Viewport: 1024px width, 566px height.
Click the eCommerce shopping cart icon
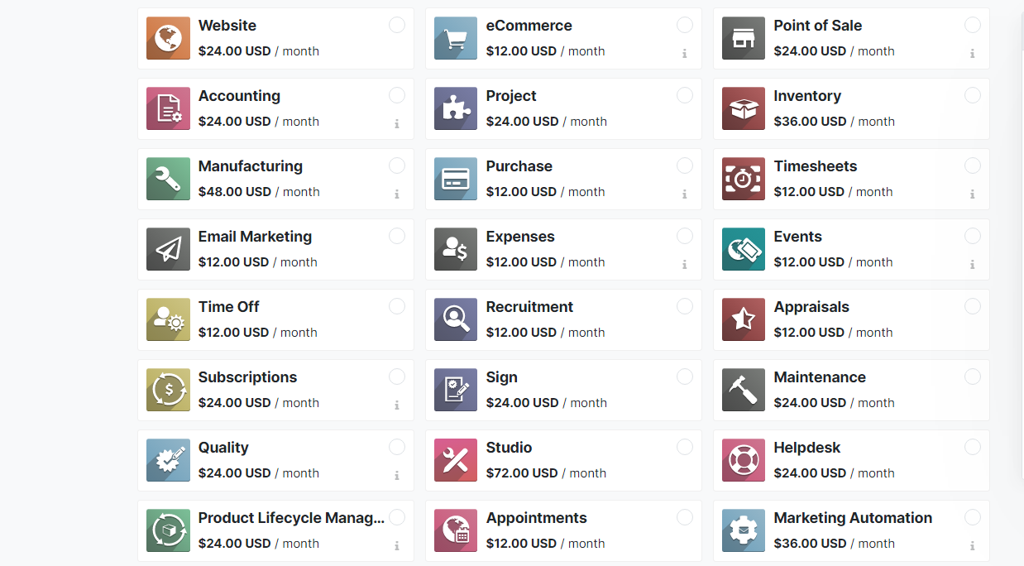click(x=456, y=38)
